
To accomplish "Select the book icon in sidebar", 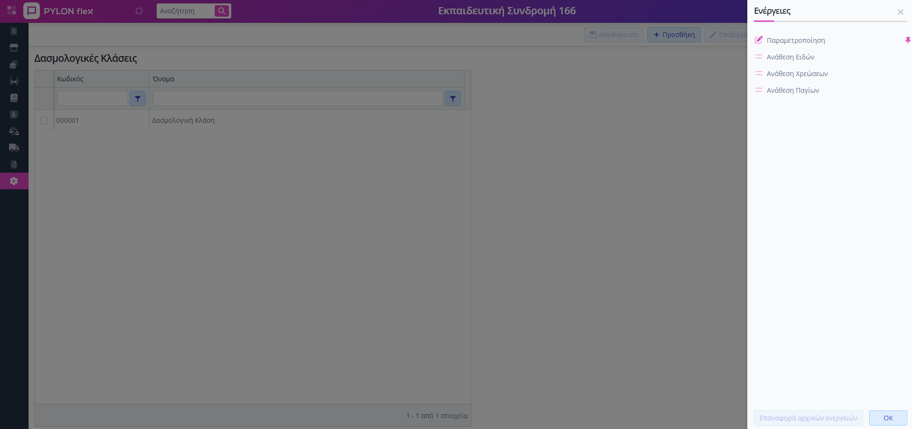I will (x=14, y=98).
